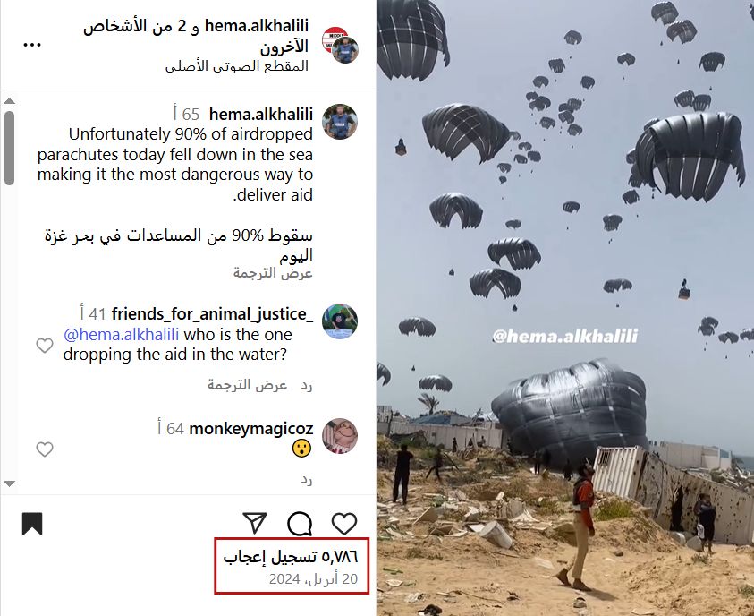
Task: Show translation of friends_for_animal_justice_ comment
Action: click(247, 385)
